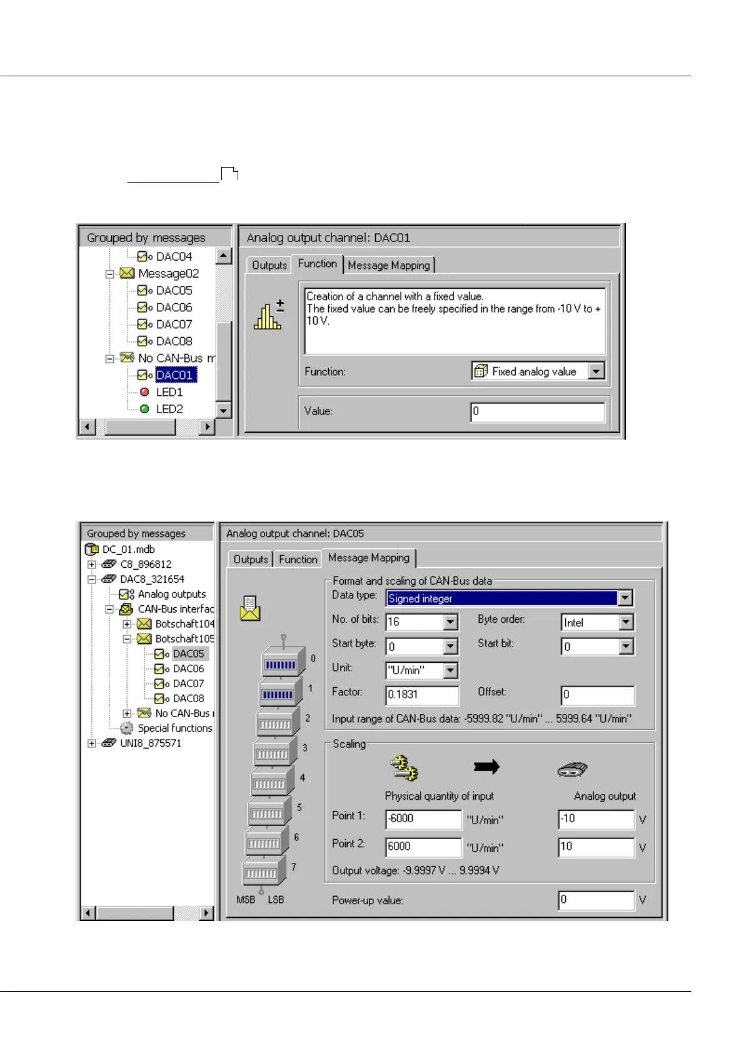Screen dimensions: 744x1053
Task: Click the green LED2 indicator icon
Action: (x=144, y=409)
